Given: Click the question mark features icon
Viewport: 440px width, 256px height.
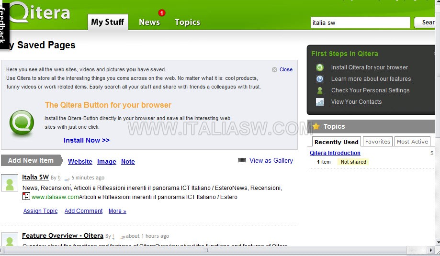Looking at the screenshot, I should 320,79.
